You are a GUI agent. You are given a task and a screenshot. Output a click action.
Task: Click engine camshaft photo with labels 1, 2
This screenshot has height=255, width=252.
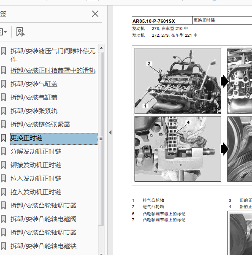[178, 81]
